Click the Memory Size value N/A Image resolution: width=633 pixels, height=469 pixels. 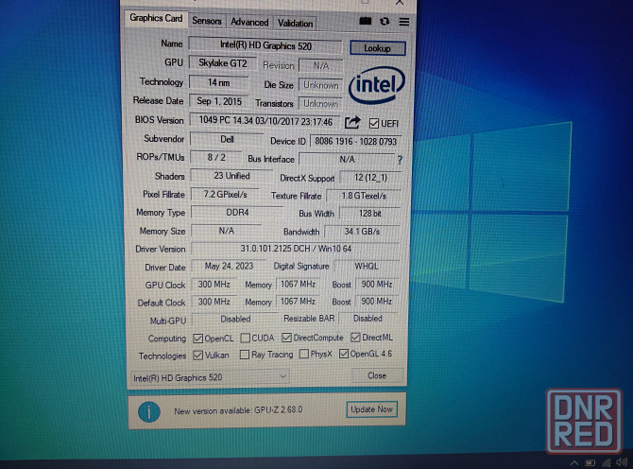pos(226,231)
